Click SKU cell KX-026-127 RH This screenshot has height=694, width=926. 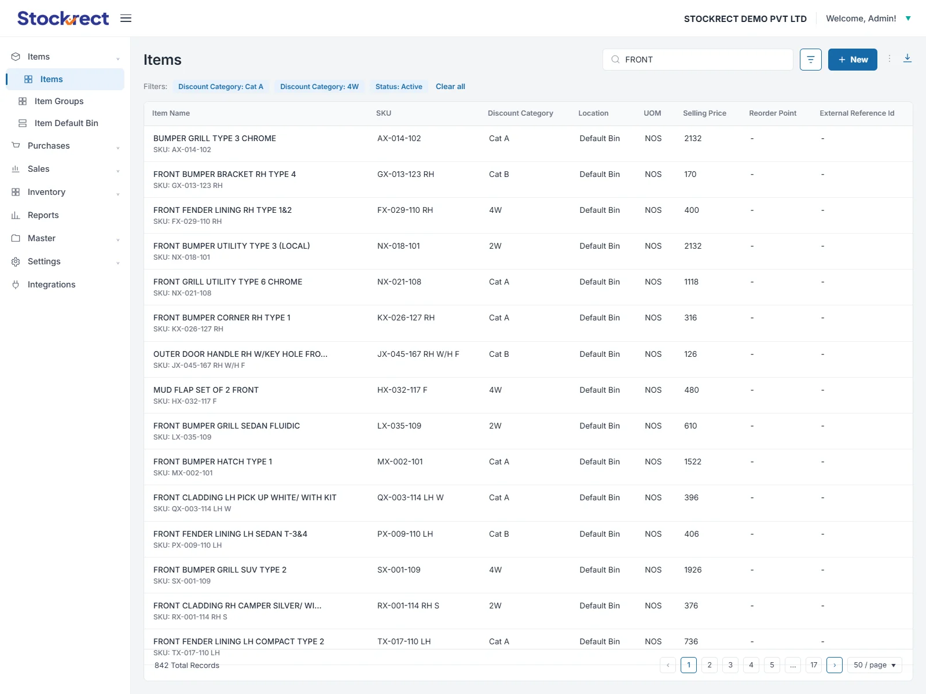[x=406, y=318]
